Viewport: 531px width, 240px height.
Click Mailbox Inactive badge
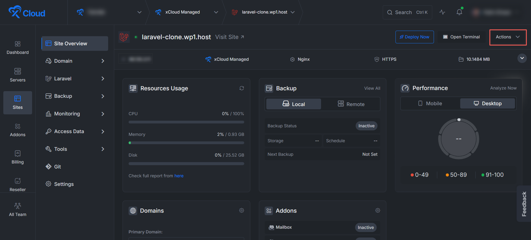coord(366,227)
